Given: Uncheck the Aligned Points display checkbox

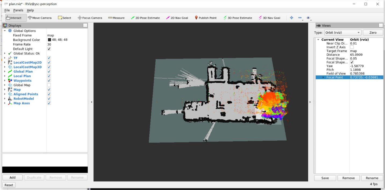Looking at the screenshot, I should 49,94.
